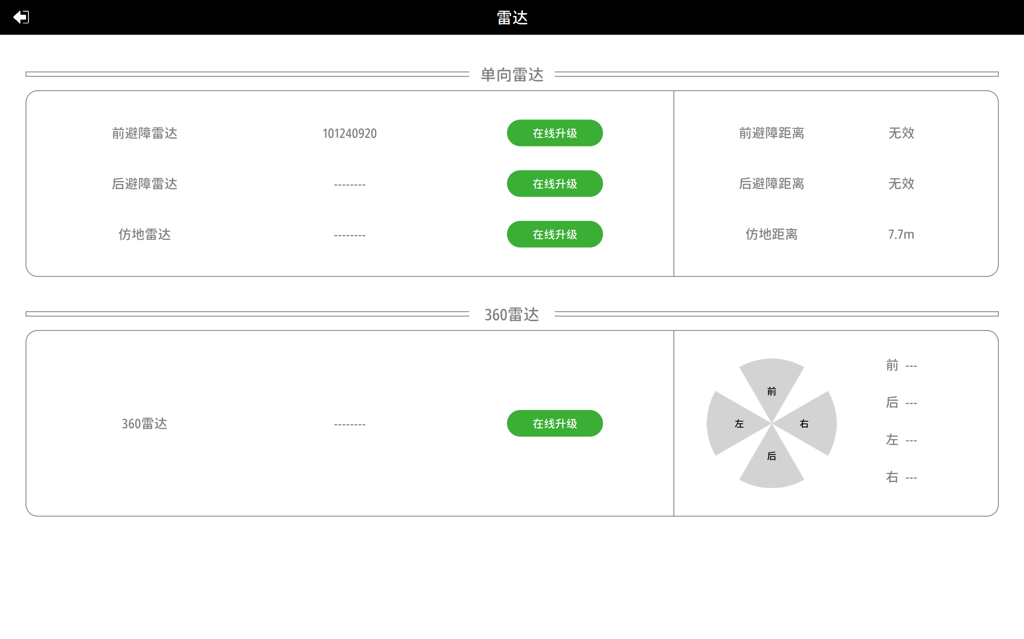
Task: Click the front obstacle distance 无效 value
Action: pos(901,133)
